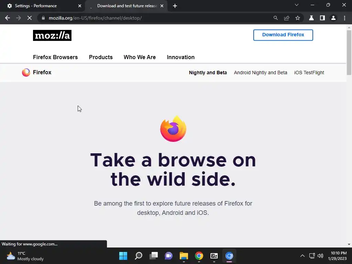Click the Firefox logo in sub-navigation
Image resolution: width=352 pixels, height=264 pixels.
(26, 72)
